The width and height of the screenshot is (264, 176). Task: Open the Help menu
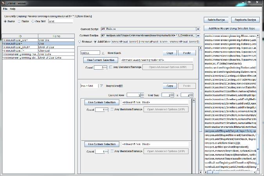click(x=13, y=9)
